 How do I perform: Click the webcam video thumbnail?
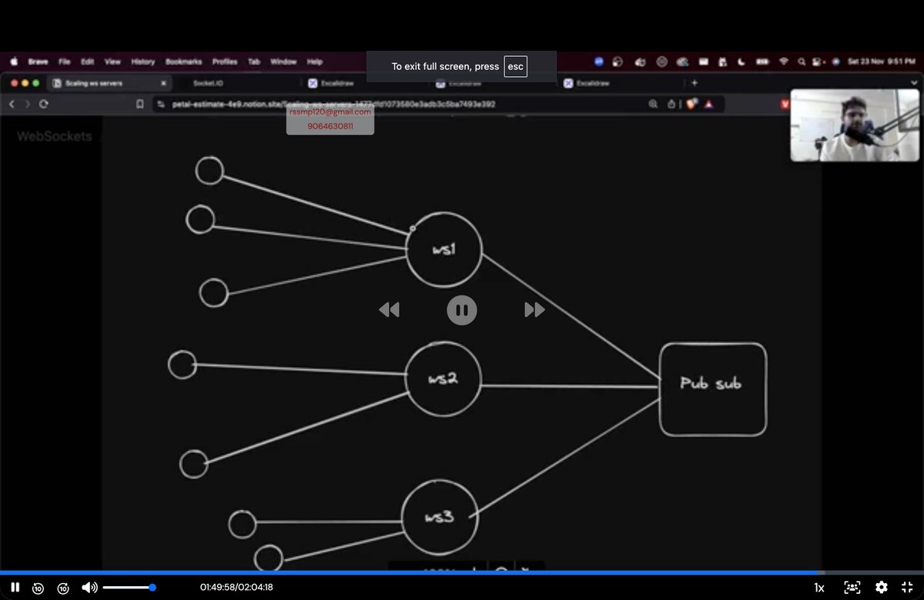pyautogui.click(x=855, y=125)
